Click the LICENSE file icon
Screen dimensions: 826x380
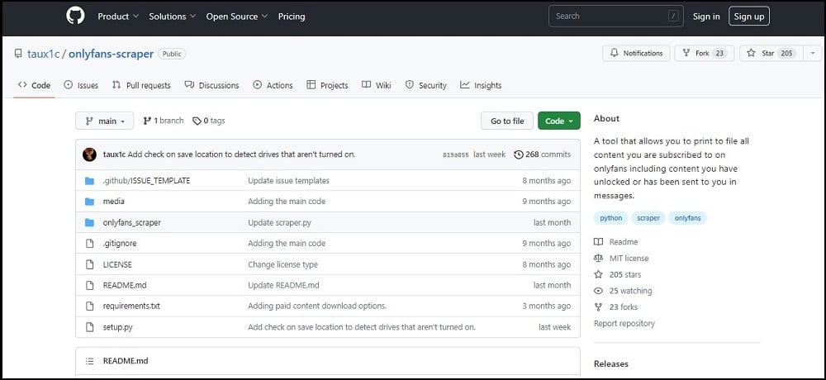[x=89, y=264]
